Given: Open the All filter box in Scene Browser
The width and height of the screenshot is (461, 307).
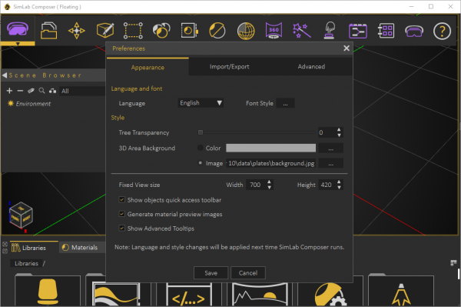Looking at the screenshot, I should pyautogui.click(x=82, y=91).
